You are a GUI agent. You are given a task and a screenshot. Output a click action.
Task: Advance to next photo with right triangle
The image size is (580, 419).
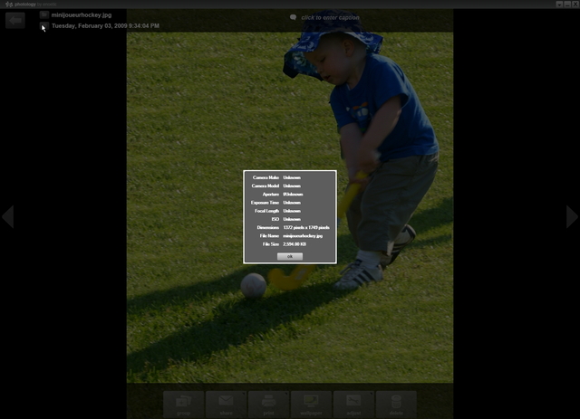pyautogui.click(x=572, y=216)
